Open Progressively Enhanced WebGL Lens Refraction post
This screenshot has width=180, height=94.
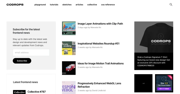pyautogui.click(x=99, y=85)
